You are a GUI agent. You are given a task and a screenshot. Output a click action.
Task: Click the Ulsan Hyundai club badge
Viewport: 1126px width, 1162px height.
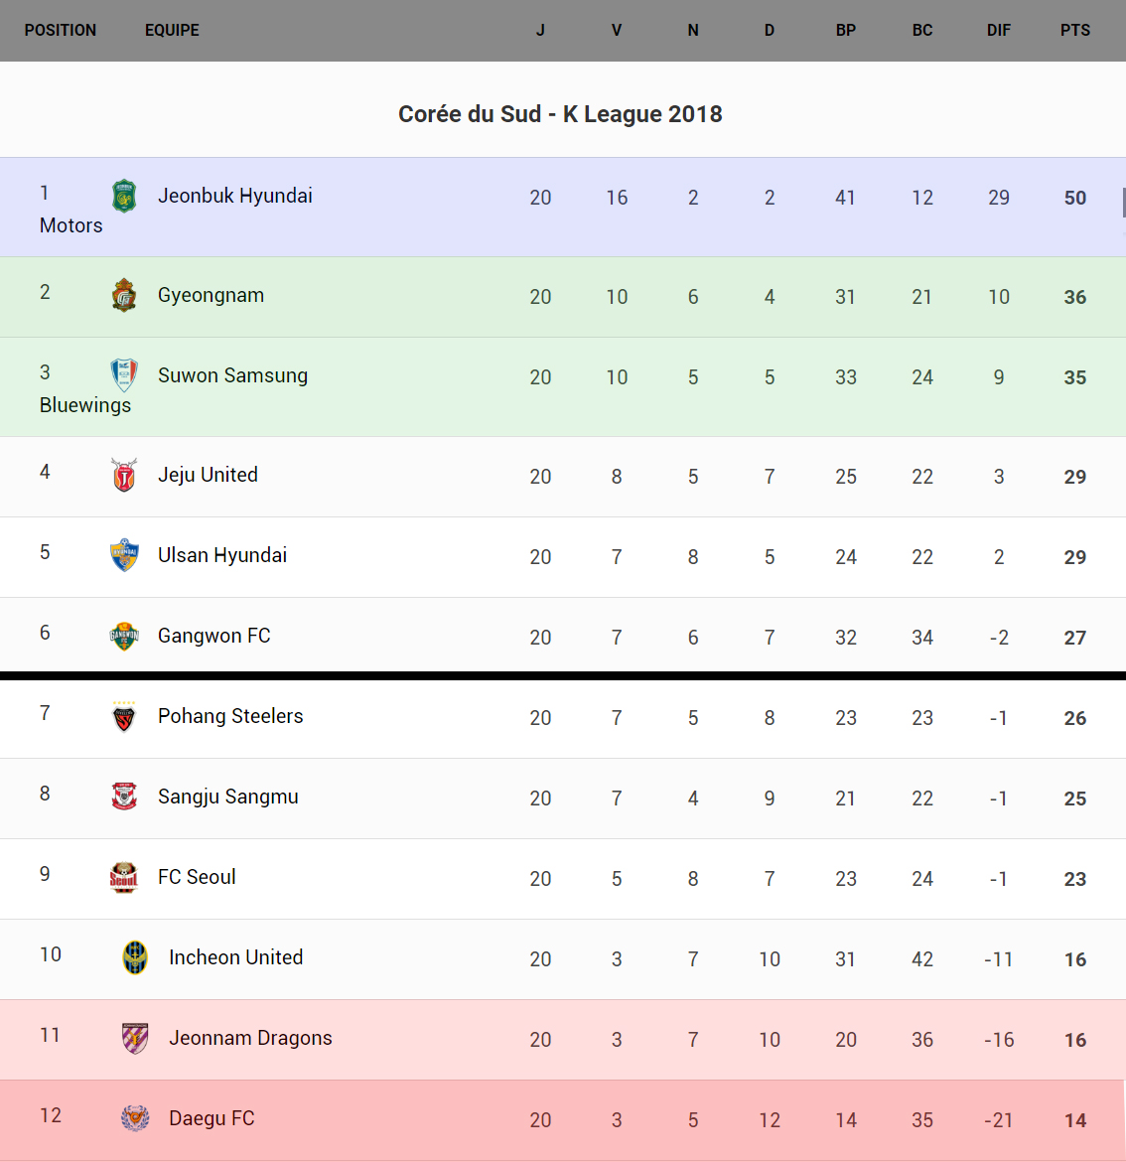point(124,555)
